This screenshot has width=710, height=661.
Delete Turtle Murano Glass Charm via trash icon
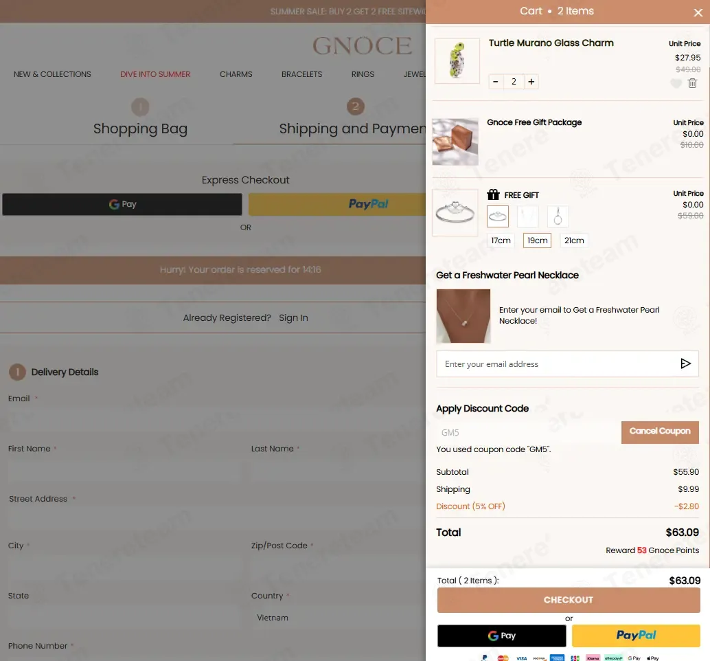[692, 83]
